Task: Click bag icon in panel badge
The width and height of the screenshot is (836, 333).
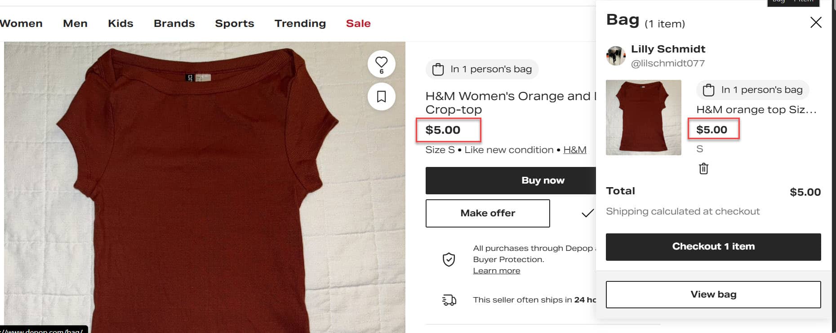Action: pyautogui.click(x=708, y=90)
